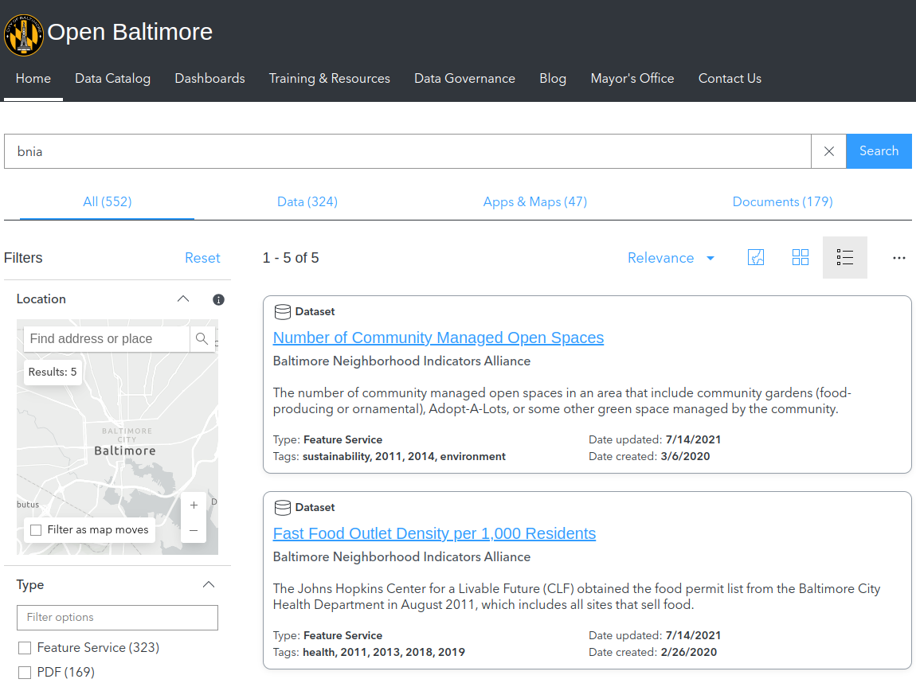Click the map address search magnifier icon
This screenshot has width=916, height=683.
click(202, 338)
